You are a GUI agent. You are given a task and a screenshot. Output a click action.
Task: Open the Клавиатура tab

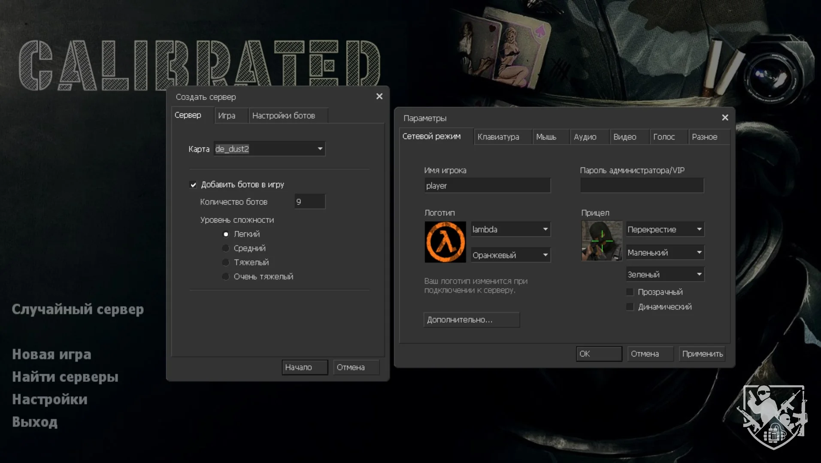498,137
